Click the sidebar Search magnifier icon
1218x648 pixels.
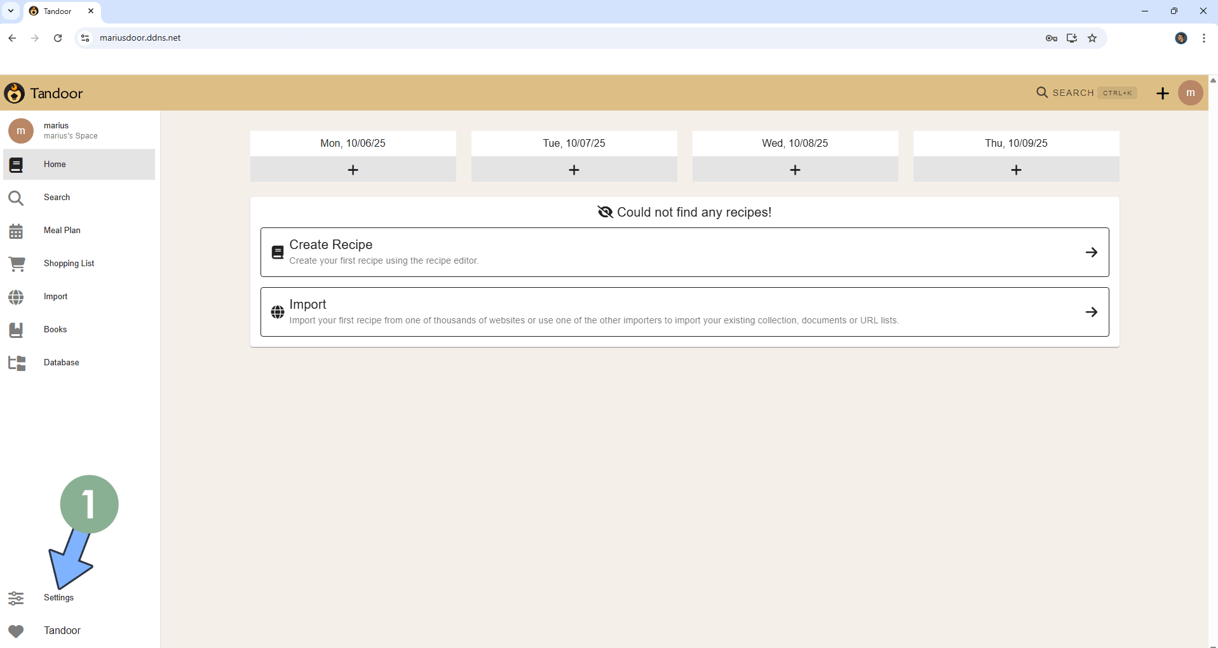(17, 198)
